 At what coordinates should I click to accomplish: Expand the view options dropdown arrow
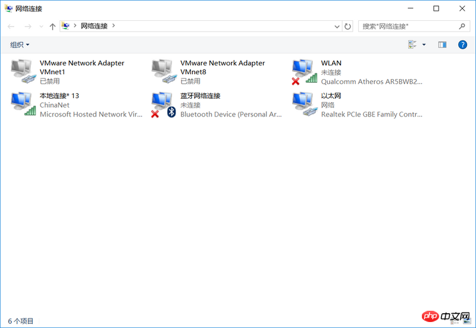[424, 45]
